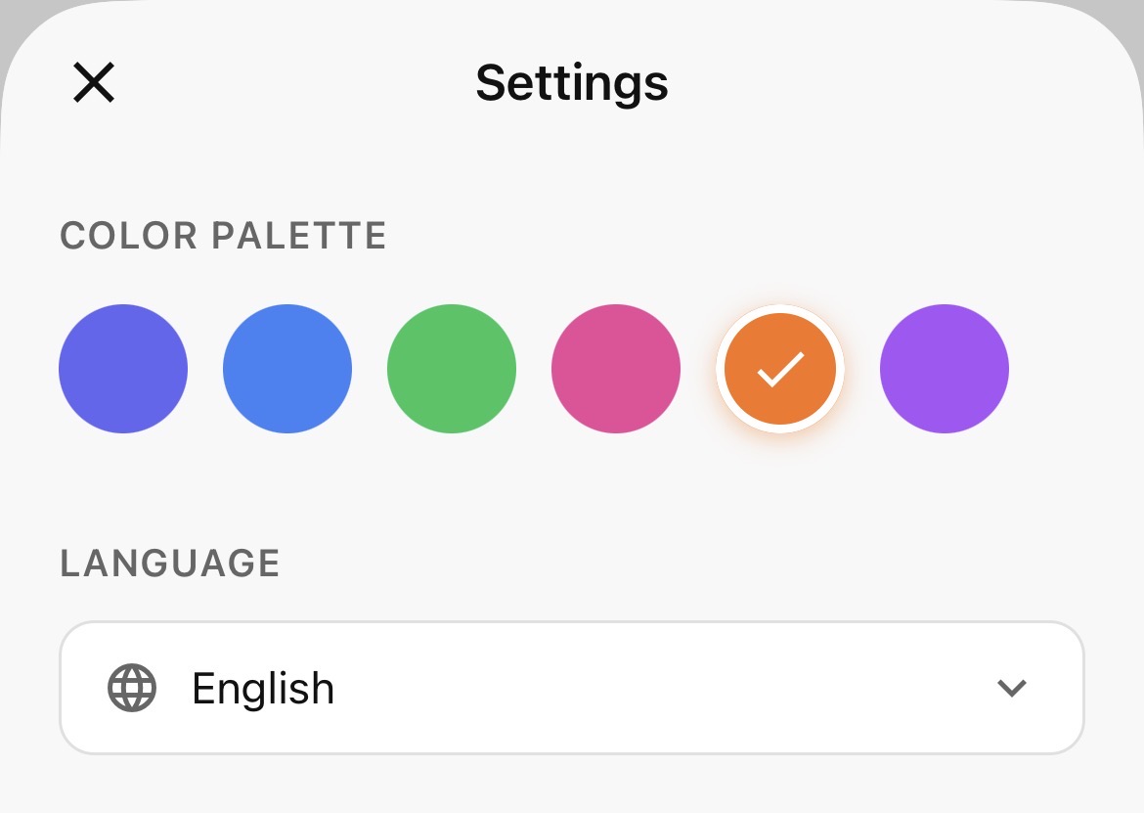Confirm the selected theme color with checkmark
The width and height of the screenshot is (1144, 813).
(779, 369)
